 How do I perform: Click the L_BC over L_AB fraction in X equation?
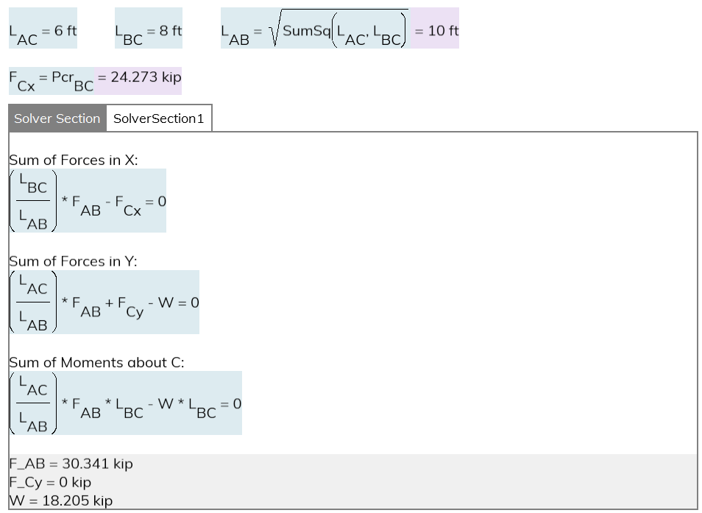(32, 201)
